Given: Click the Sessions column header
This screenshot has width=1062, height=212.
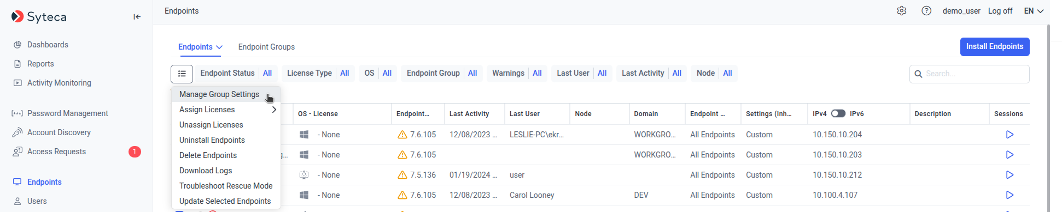Looking at the screenshot, I should (1008, 114).
